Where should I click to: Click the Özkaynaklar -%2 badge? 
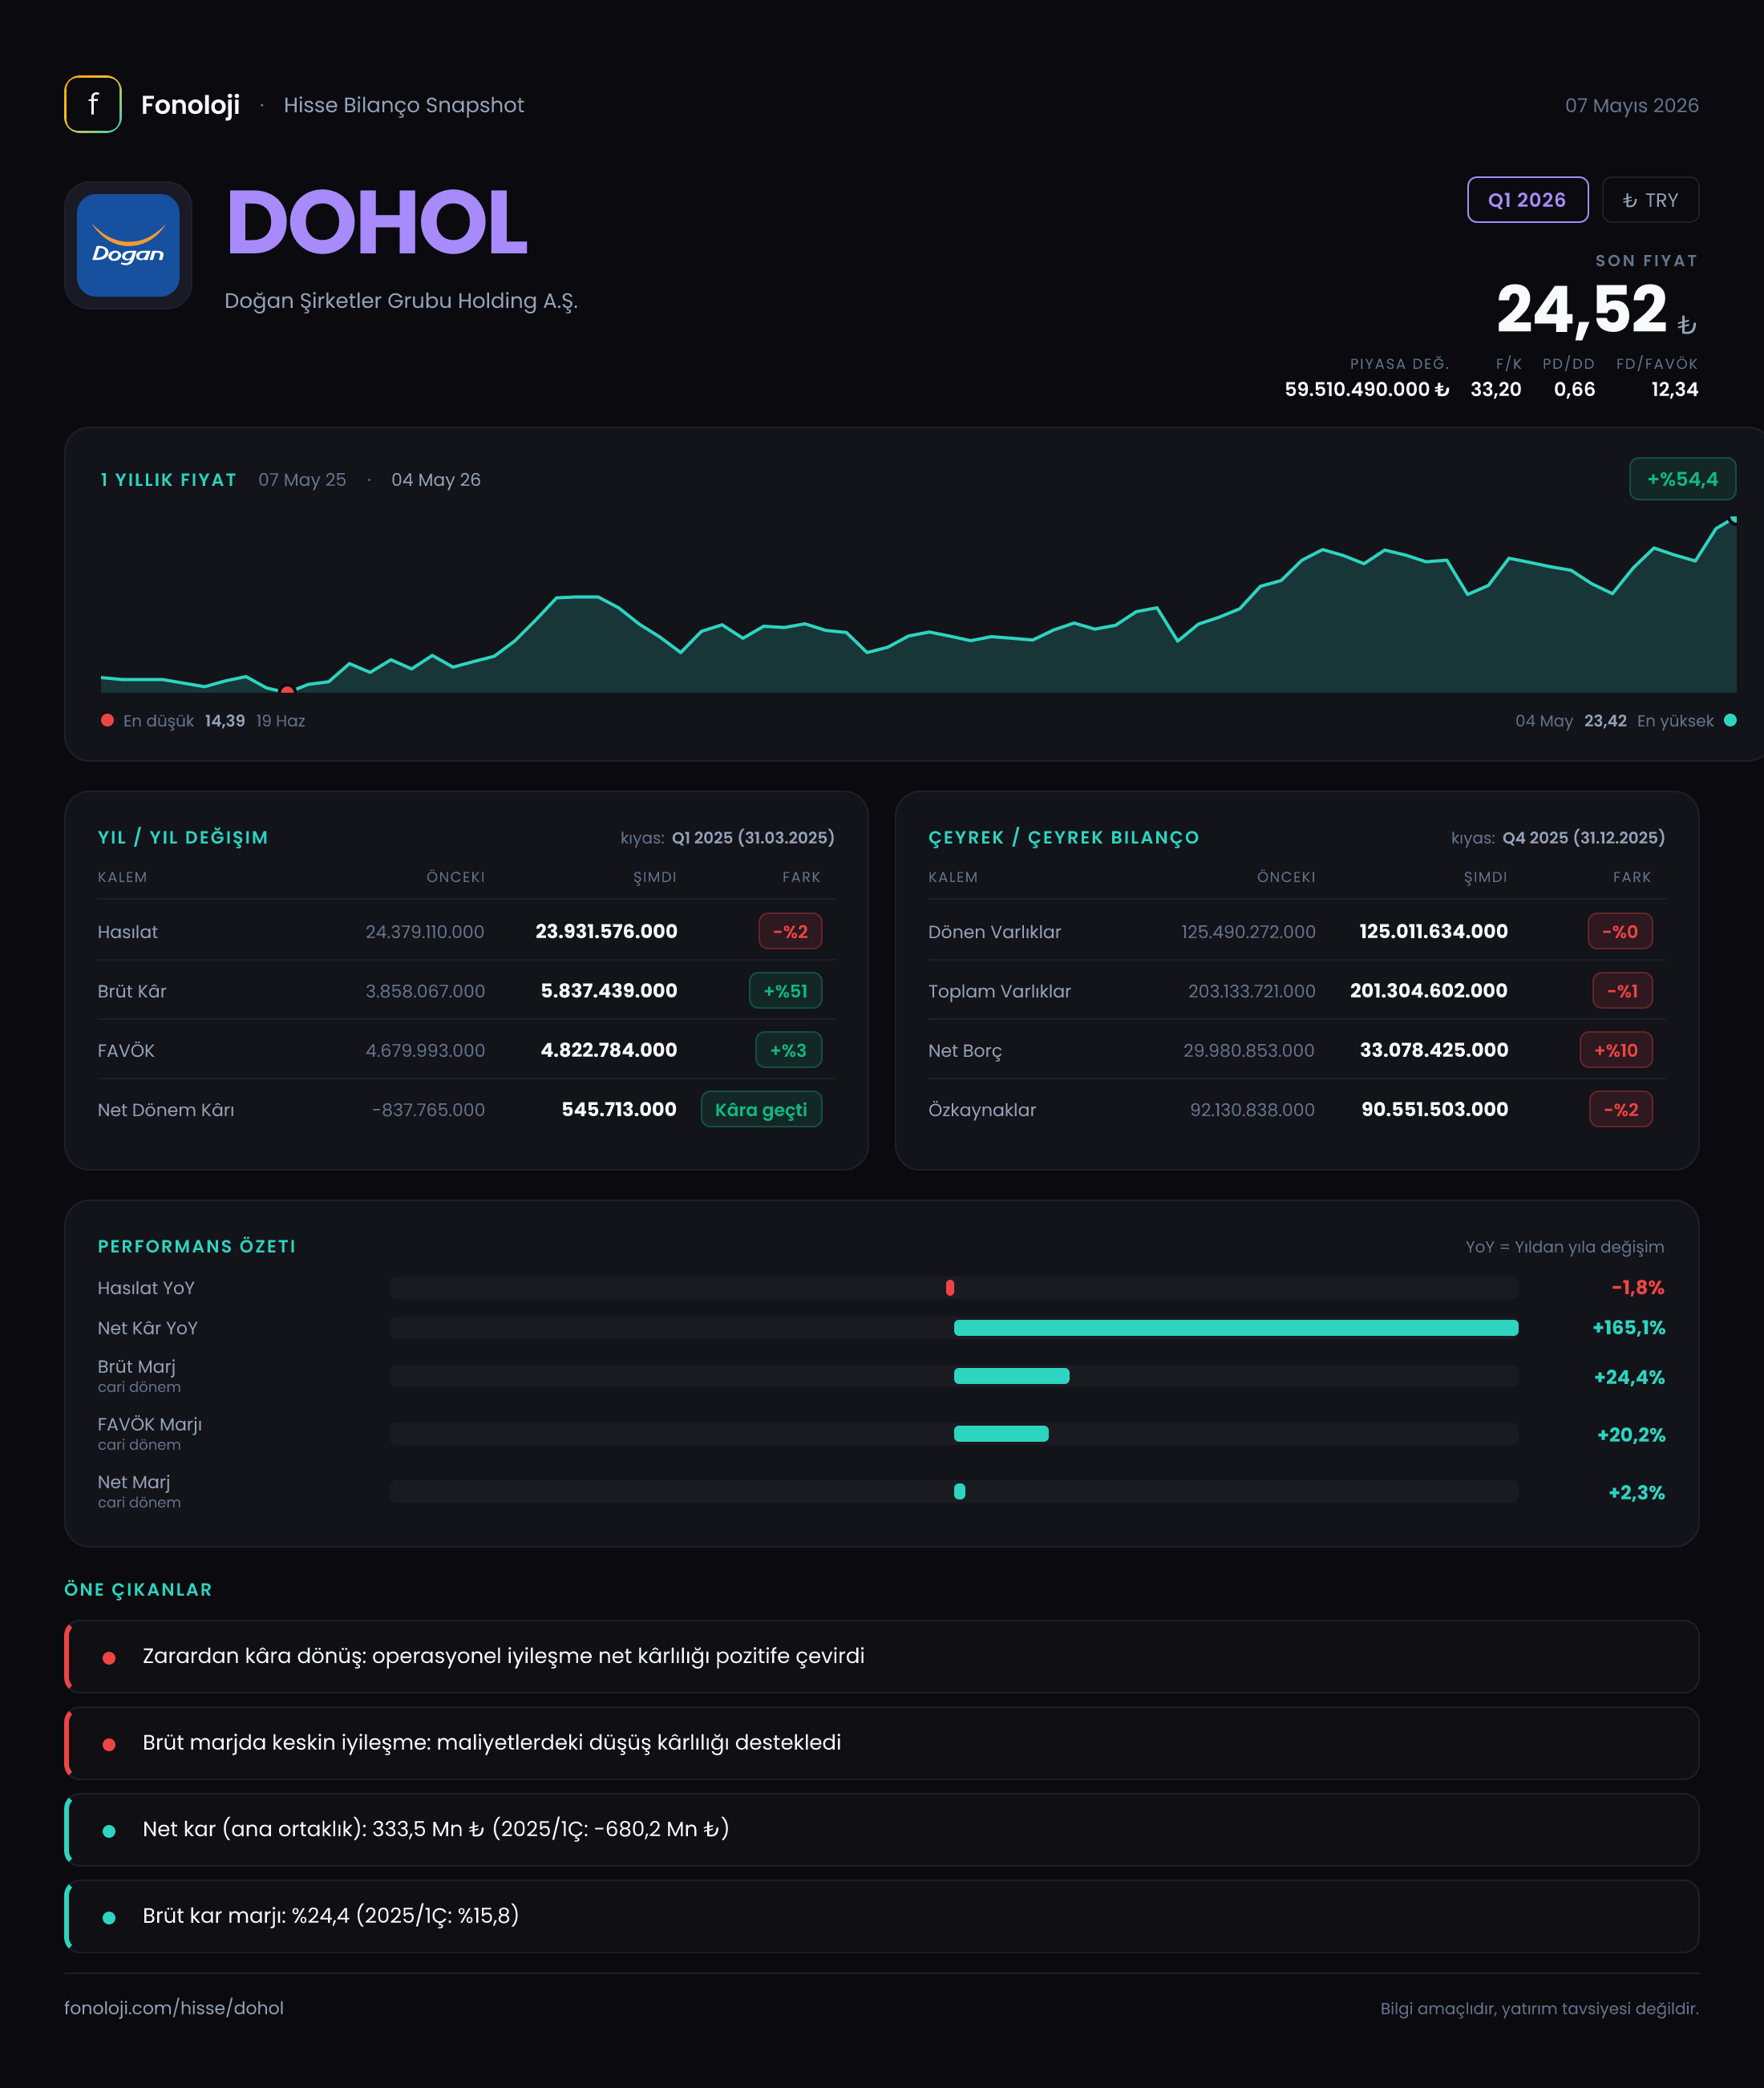(x=1621, y=1109)
